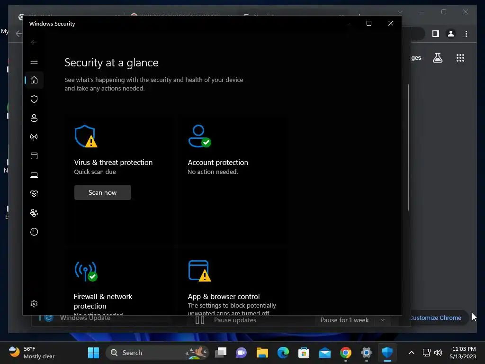
Task: Open Virus & threat protection shield in sidebar
Action: (34, 99)
